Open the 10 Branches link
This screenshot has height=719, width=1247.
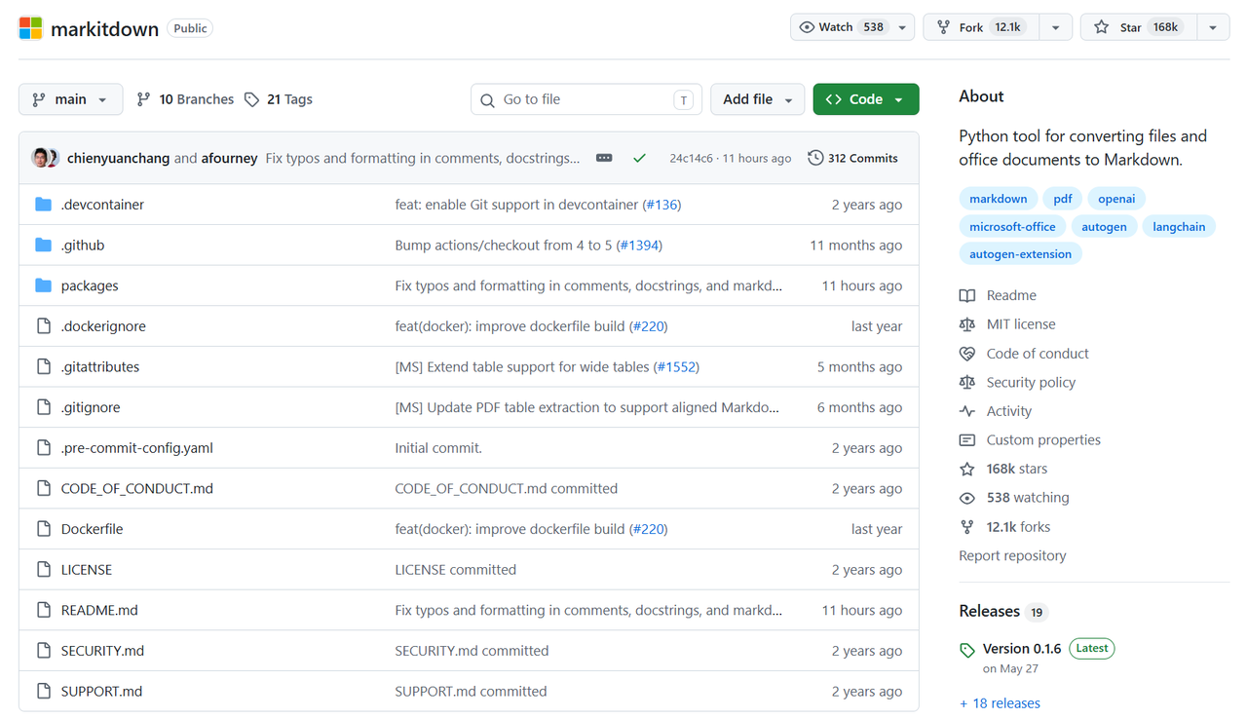click(185, 99)
